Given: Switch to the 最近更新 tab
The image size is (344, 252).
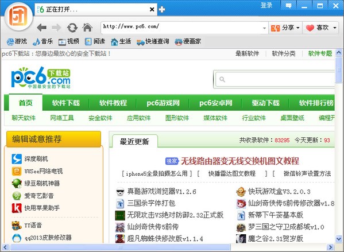Looking at the screenshot, I should click(x=135, y=141).
